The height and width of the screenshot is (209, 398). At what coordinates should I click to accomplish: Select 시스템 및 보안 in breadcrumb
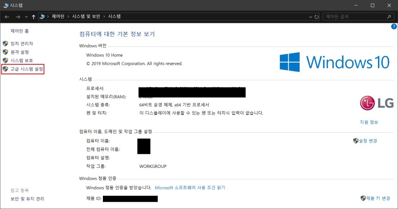click(x=86, y=17)
